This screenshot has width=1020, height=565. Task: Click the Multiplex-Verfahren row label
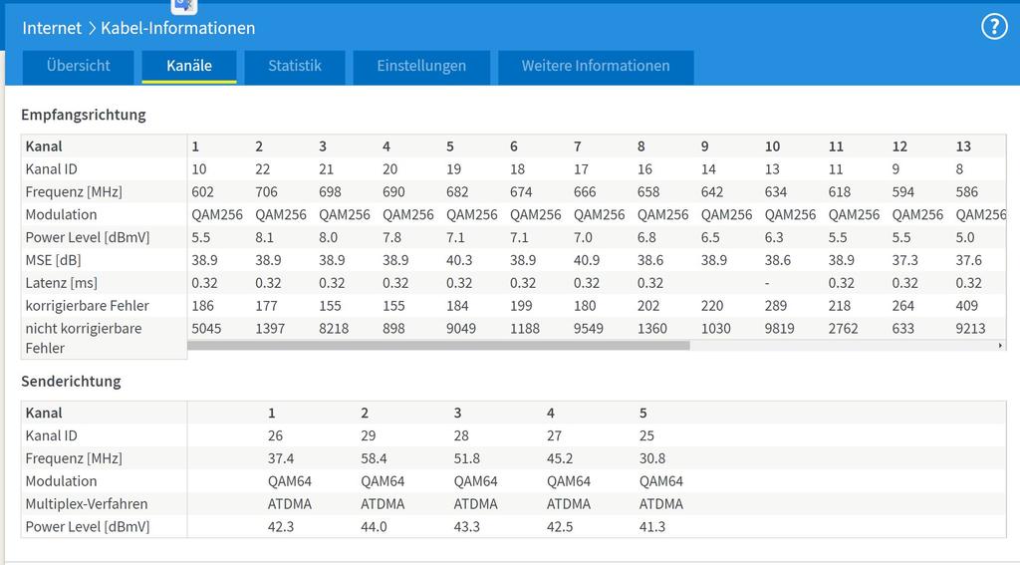87,504
